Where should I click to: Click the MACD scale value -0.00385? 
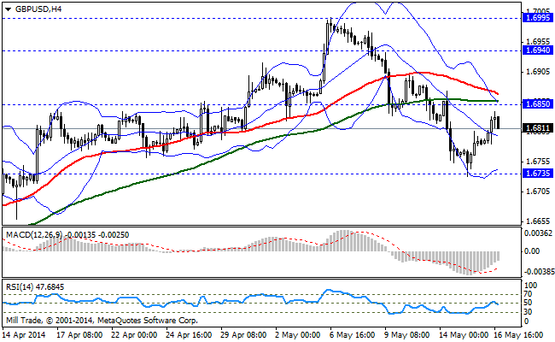(538, 272)
